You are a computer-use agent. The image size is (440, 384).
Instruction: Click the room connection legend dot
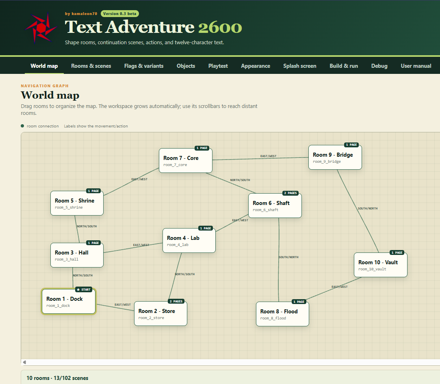coord(22,126)
